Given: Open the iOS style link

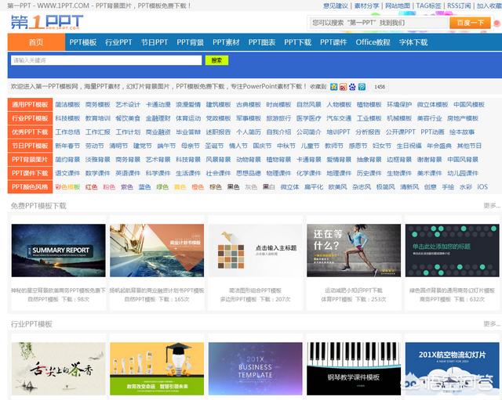Looking at the screenshot, I should (482, 187).
